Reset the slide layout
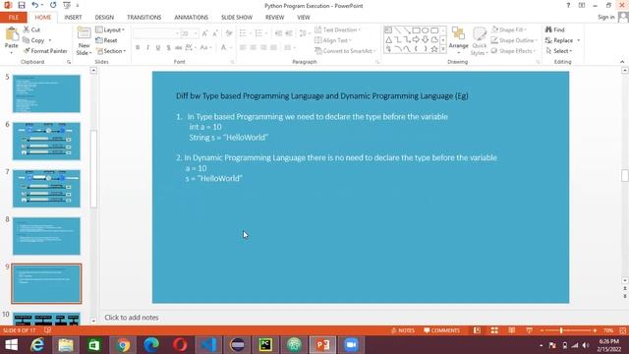Viewport: 629px width, 354px height. tap(107, 40)
